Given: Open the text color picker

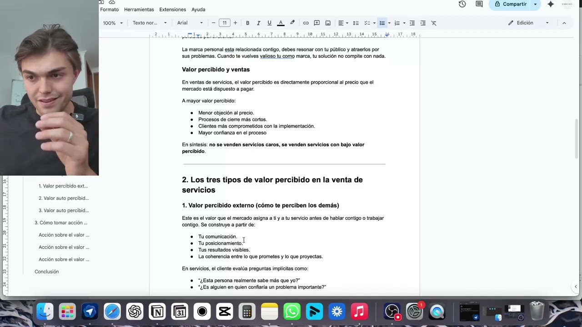Looking at the screenshot, I should tap(281, 23).
